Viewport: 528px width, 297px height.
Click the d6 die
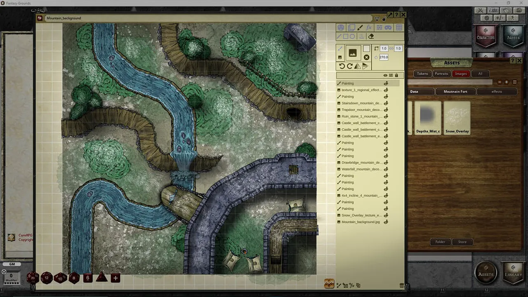pos(87,278)
